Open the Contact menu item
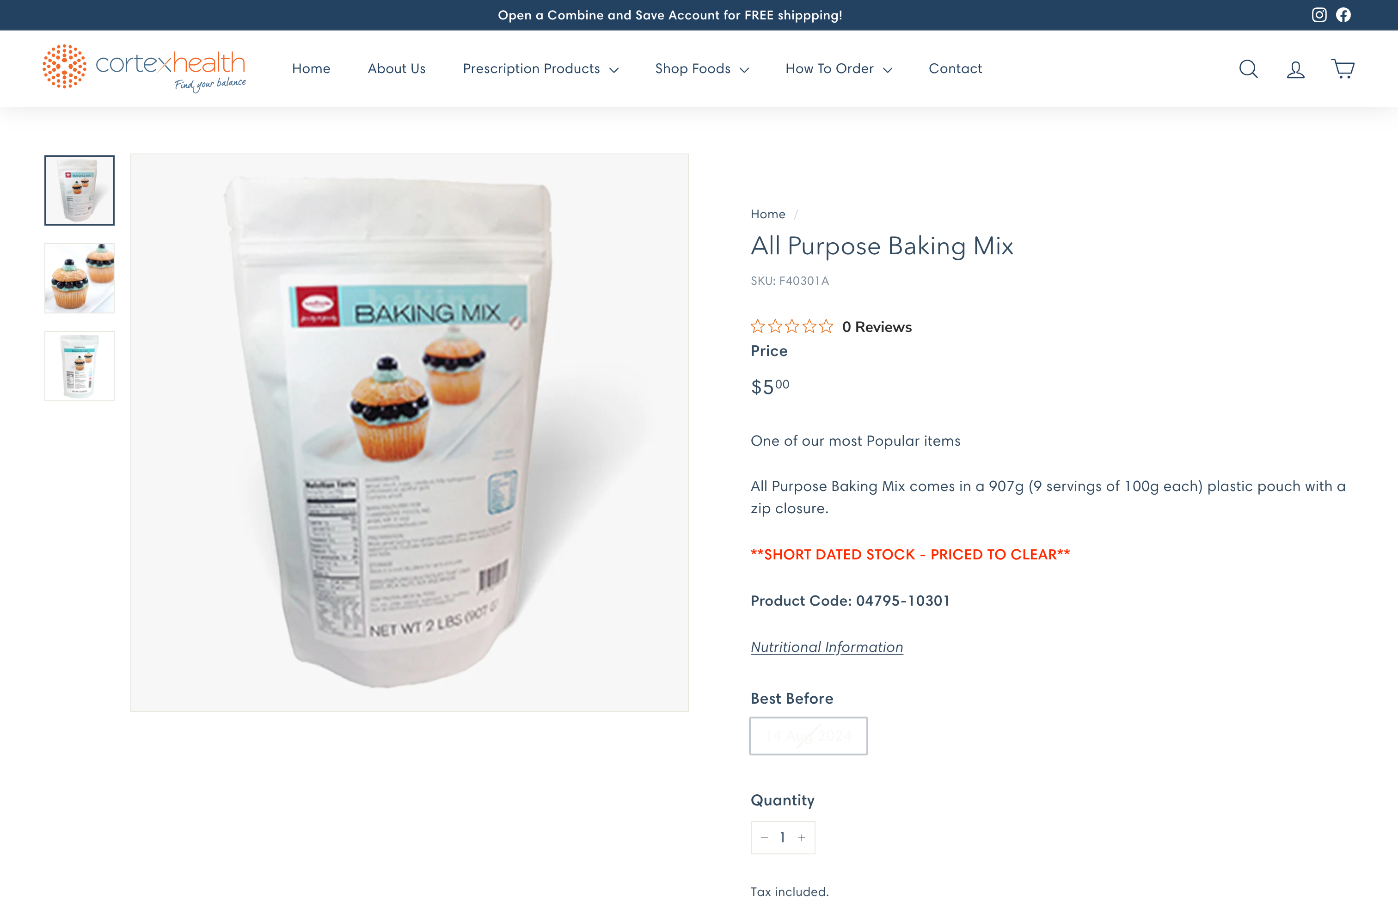This screenshot has height=908, width=1398. (955, 69)
